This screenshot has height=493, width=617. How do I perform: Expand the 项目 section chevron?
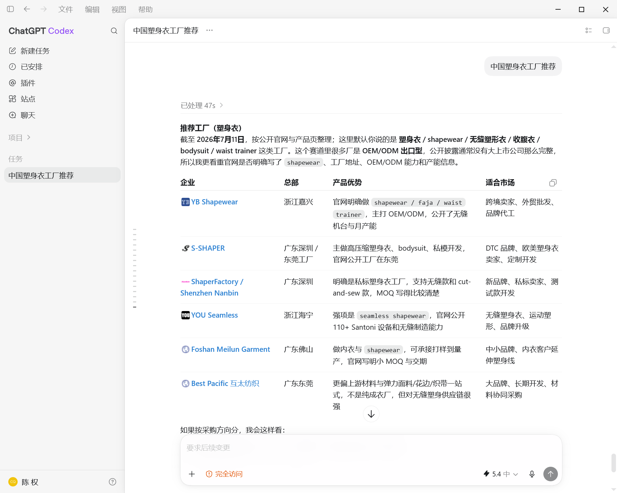click(x=29, y=137)
